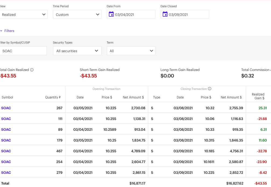The image size is (271, 187).
Task: Open the View dropdown showing Realized
Action: point(23,15)
